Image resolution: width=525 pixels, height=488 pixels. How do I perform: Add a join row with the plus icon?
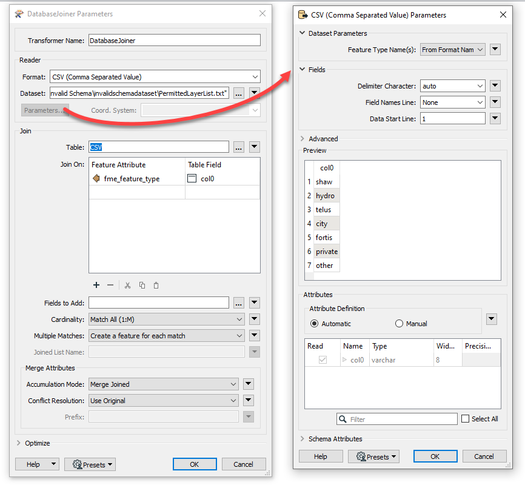point(96,285)
